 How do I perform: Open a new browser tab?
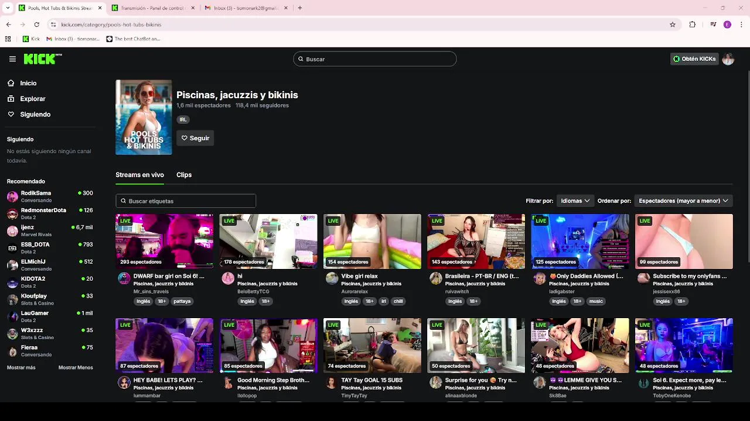[x=300, y=8]
